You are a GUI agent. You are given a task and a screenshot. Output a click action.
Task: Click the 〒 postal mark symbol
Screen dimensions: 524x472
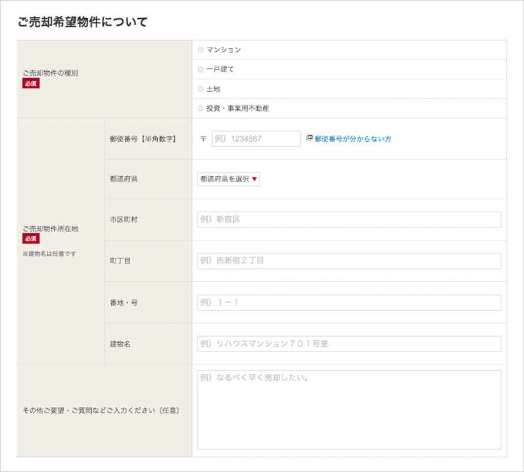203,139
